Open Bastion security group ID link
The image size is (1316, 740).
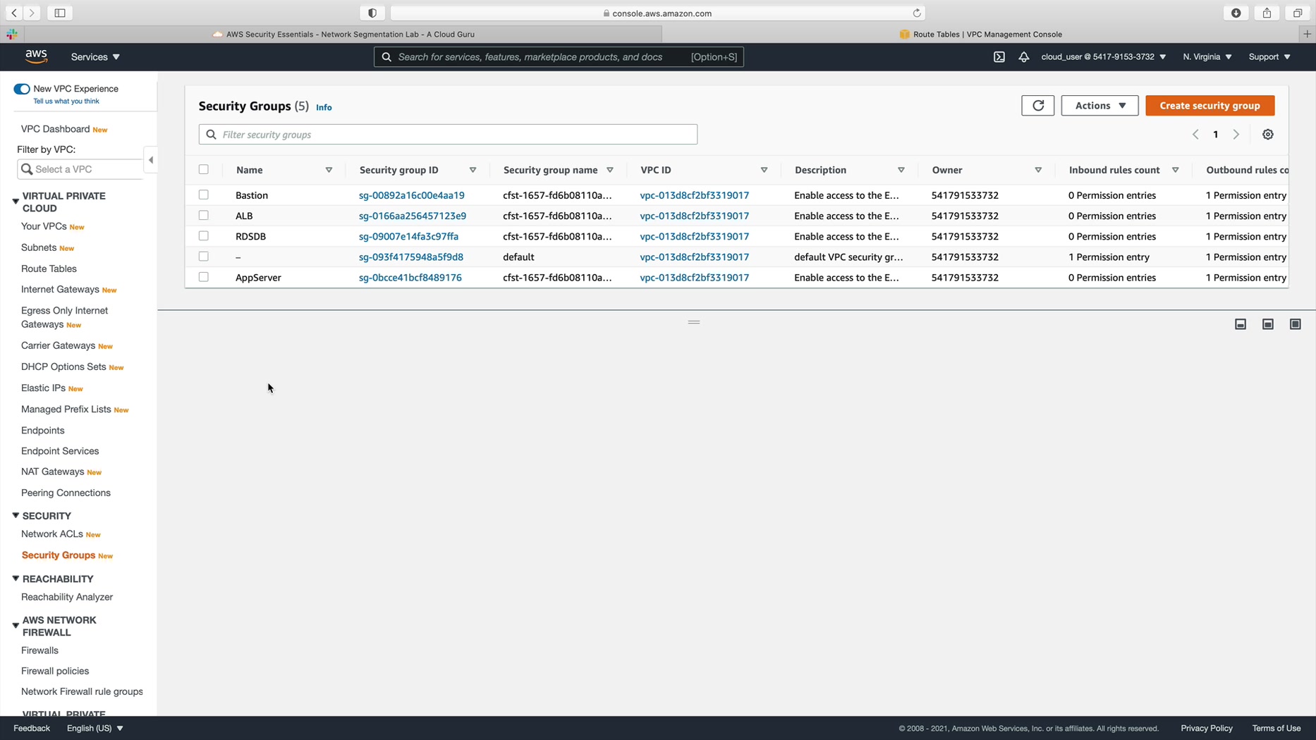[x=411, y=195]
